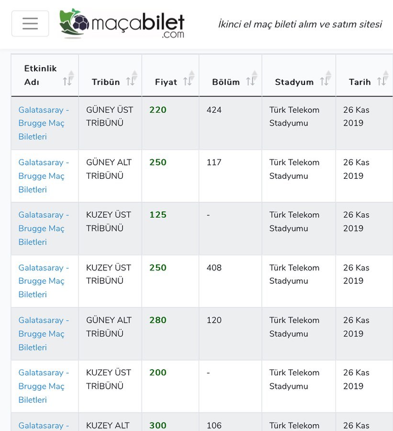Viewport: 393px width, 431px height.
Task: Click the Fiyat column header label
Action: tap(166, 82)
